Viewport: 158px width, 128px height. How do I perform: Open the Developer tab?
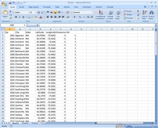pyautogui.click(x=87, y=7)
